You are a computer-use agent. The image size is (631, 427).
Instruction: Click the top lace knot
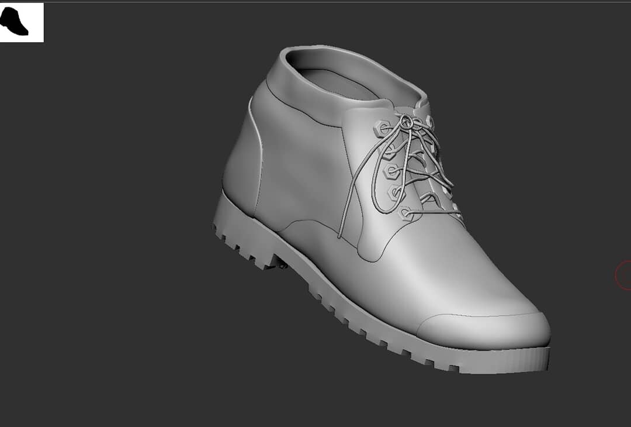pos(407,121)
